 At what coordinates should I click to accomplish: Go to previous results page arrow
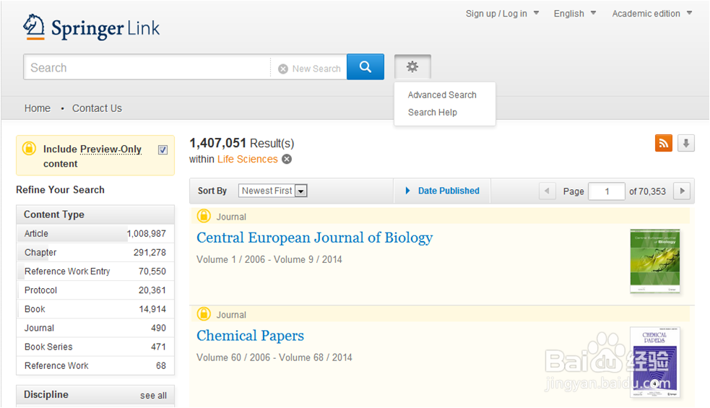tap(547, 191)
